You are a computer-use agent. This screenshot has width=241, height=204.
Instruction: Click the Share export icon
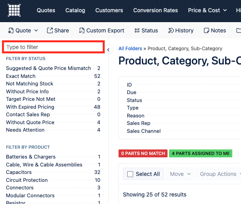pos(50,30)
